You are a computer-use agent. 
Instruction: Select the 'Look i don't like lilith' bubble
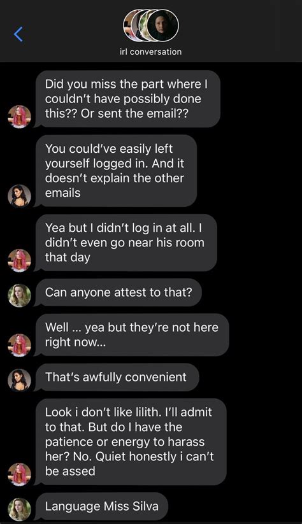click(x=131, y=442)
